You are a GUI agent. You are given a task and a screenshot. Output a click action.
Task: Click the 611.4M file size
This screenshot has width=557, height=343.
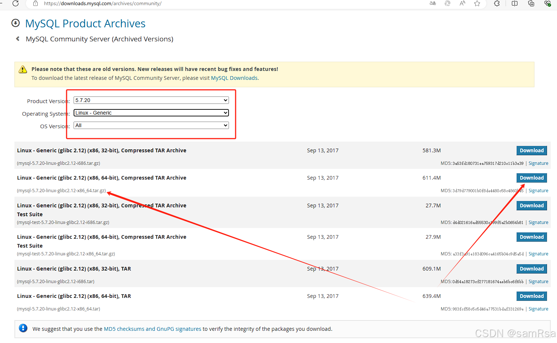coord(432,178)
